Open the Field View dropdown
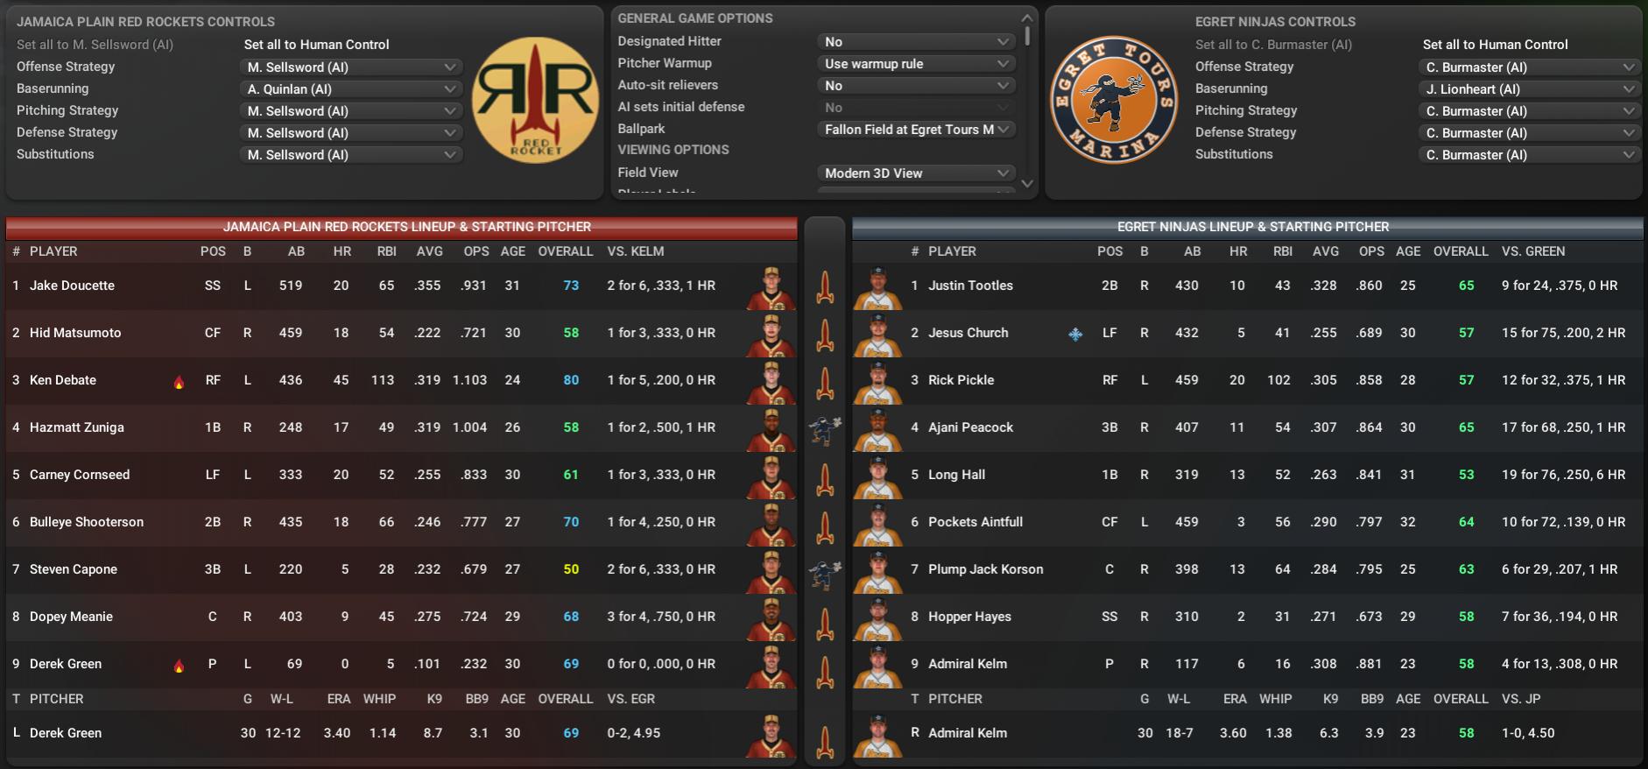 tap(916, 173)
